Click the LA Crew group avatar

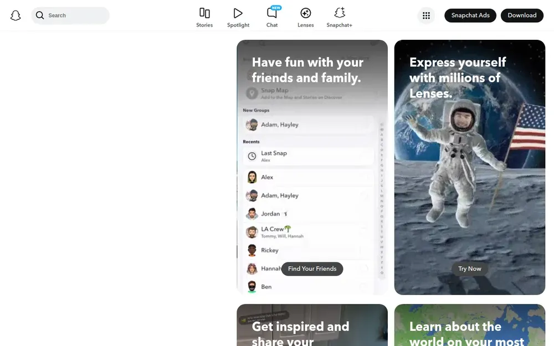[x=252, y=232]
